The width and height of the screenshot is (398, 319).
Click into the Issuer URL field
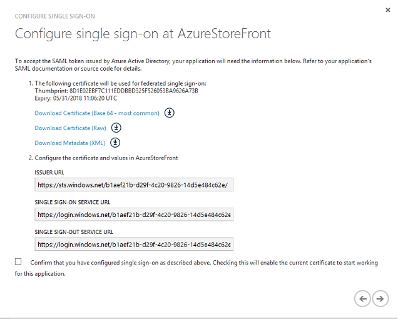click(x=134, y=185)
